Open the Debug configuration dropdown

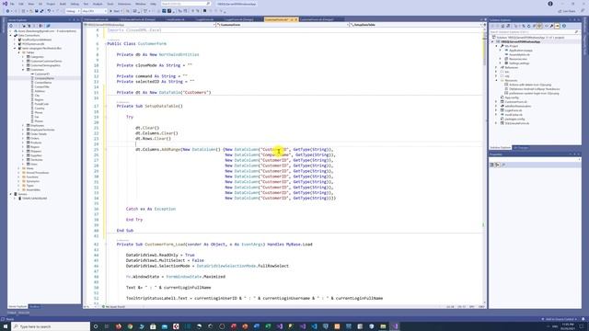[x=73, y=11]
